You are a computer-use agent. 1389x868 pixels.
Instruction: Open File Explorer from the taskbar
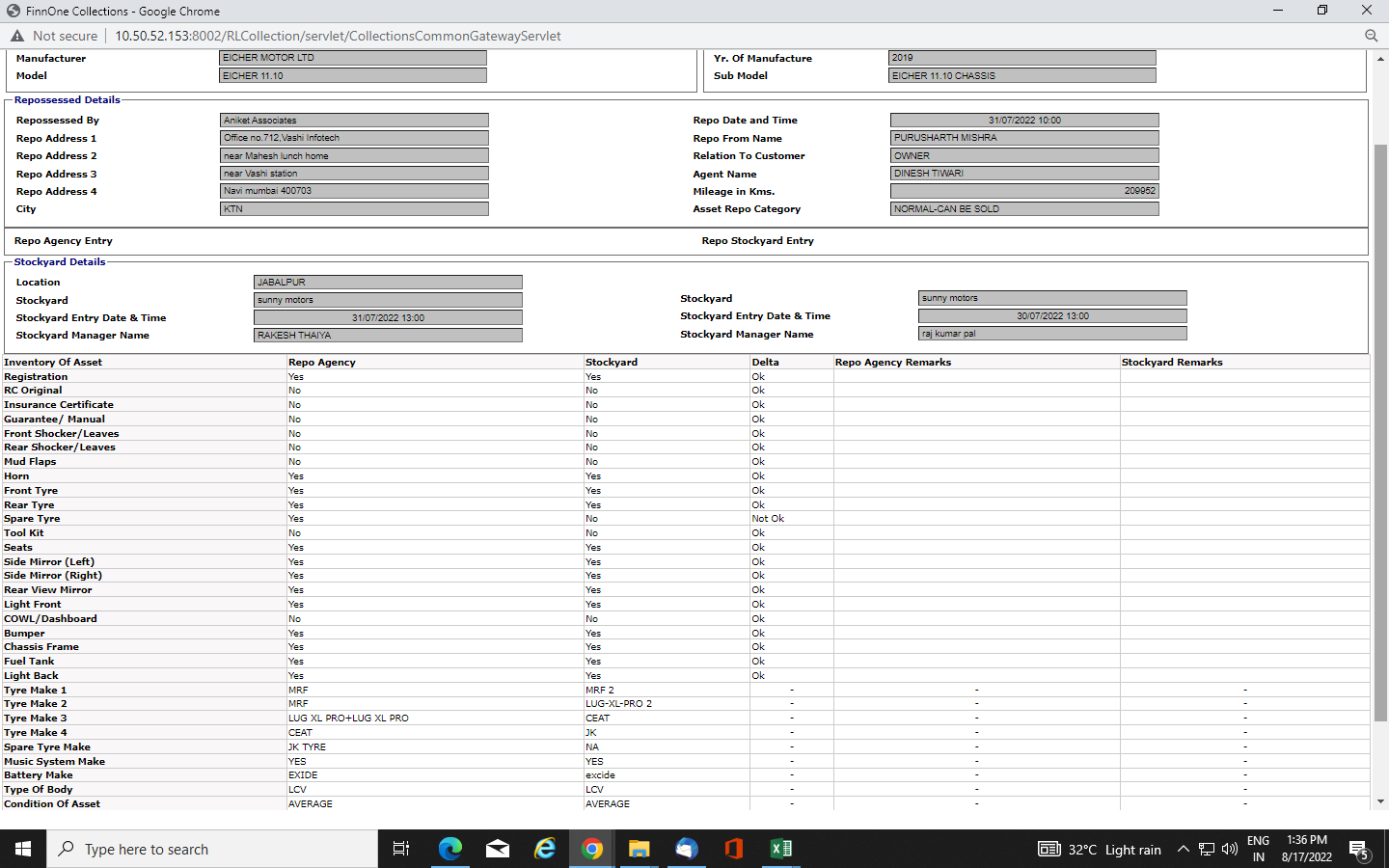click(639, 849)
